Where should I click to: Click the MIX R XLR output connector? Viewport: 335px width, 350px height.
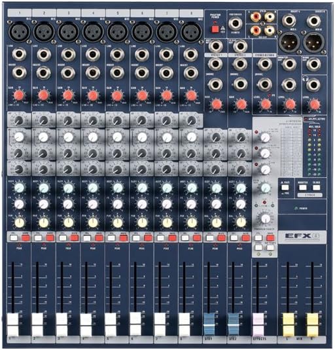coord(313,42)
